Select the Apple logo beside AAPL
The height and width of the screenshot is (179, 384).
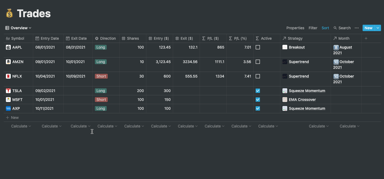point(8,47)
